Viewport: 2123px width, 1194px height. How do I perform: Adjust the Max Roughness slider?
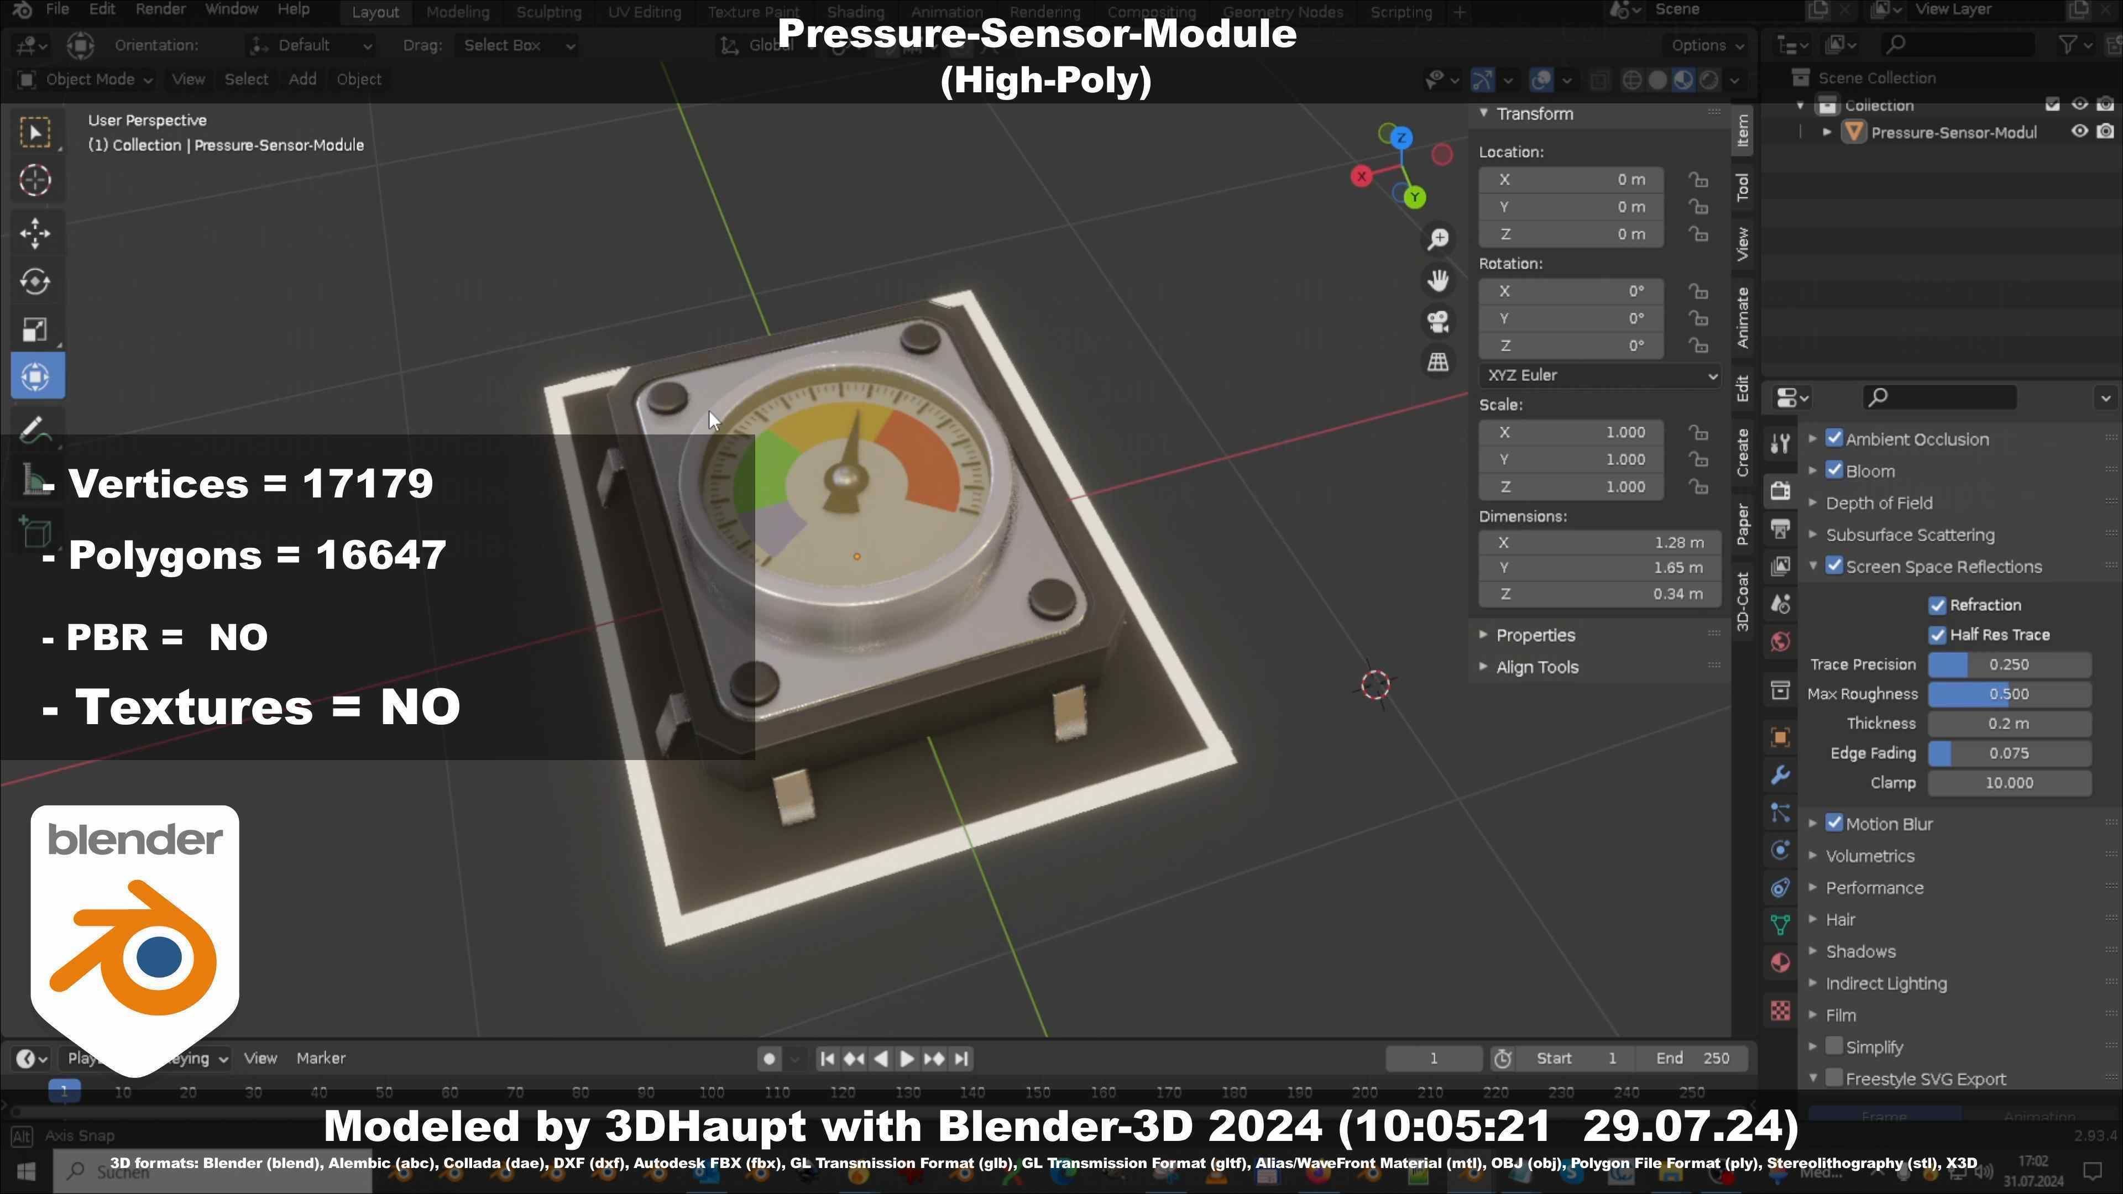(x=2009, y=695)
